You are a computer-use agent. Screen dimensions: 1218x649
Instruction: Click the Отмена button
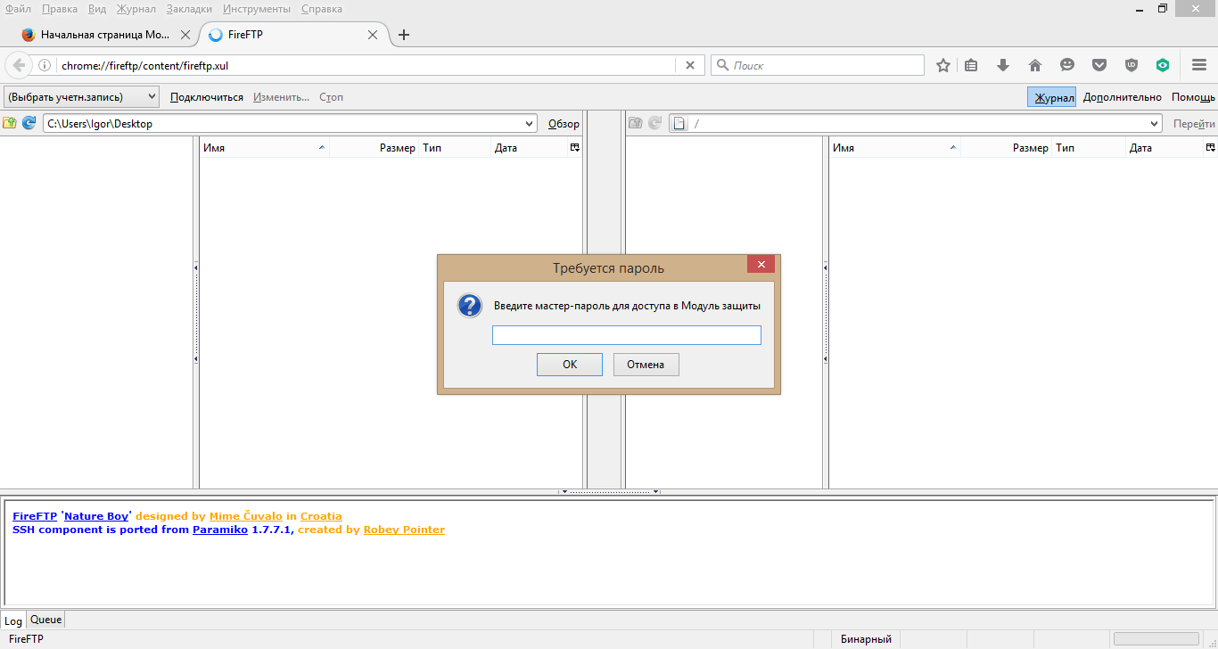tap(646, 365)
